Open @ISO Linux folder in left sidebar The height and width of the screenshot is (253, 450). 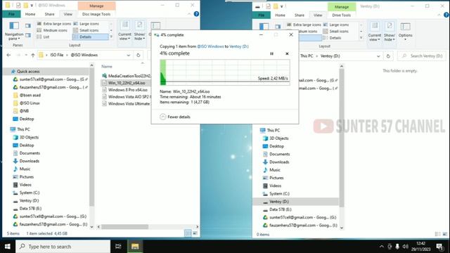point(30,103)
